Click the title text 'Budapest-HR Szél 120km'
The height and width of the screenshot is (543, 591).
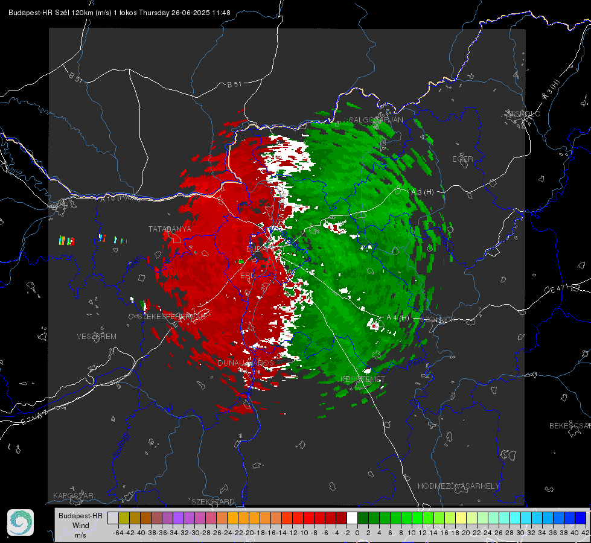coord(51,13)
